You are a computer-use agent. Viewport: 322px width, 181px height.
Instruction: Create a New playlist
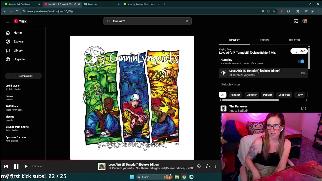coord(23,76)
